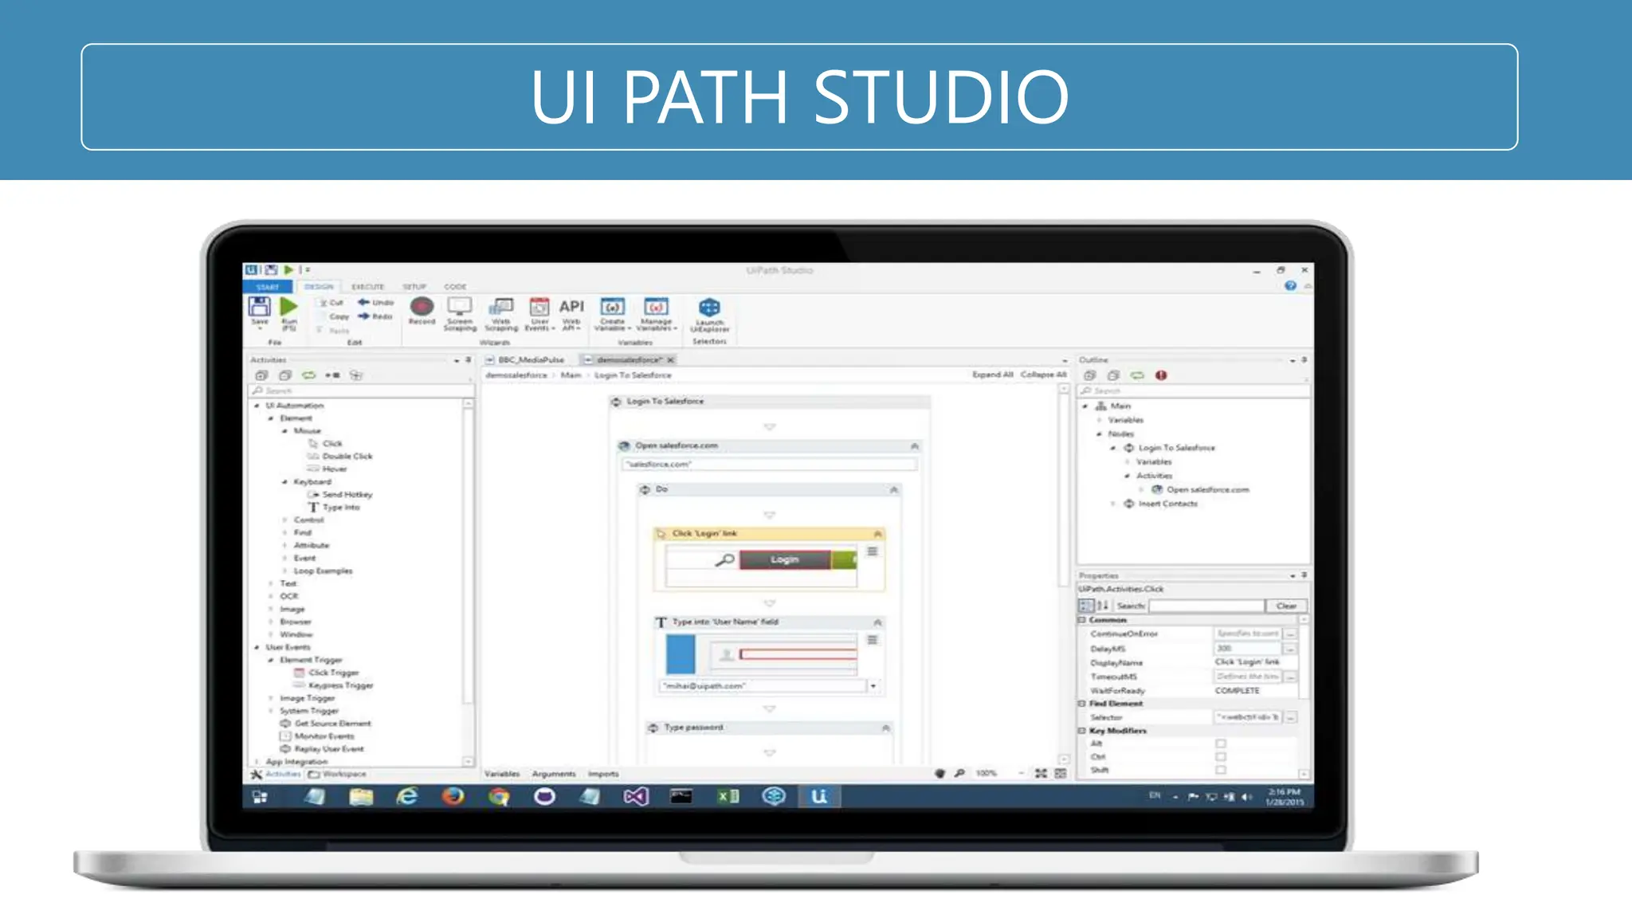Open Screen Scraping wizard
The image size is (1632, 918).
[x=460, y=308]
